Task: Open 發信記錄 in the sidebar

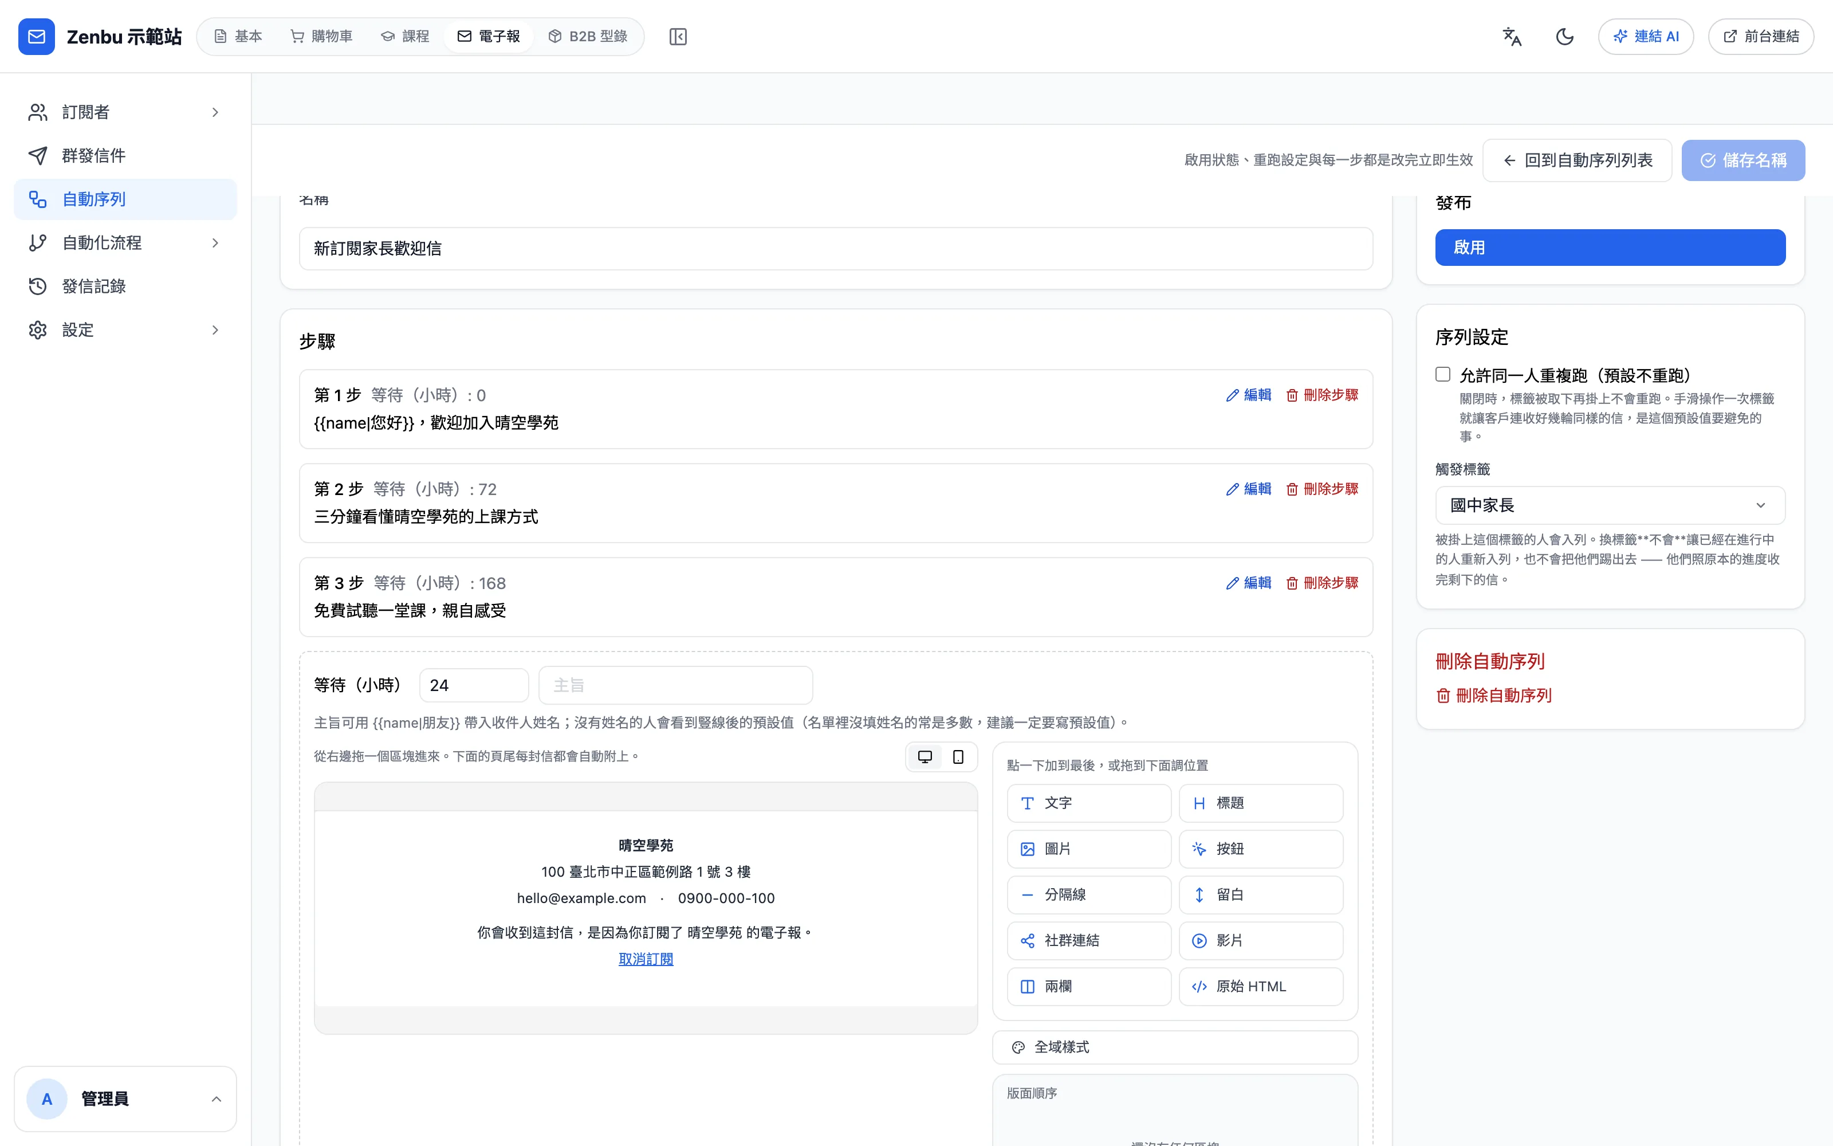Action: pyautogui.click(x=126, y=286)
